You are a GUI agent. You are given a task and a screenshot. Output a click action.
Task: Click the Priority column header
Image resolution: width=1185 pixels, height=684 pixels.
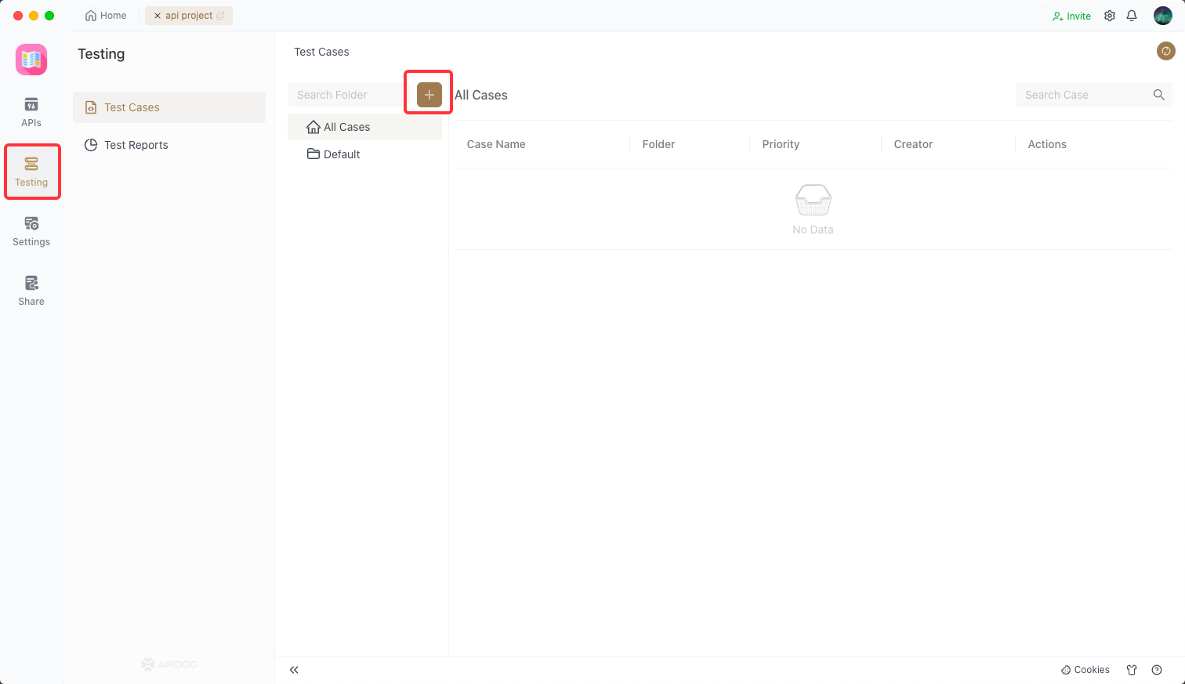[x=781, y=144]
